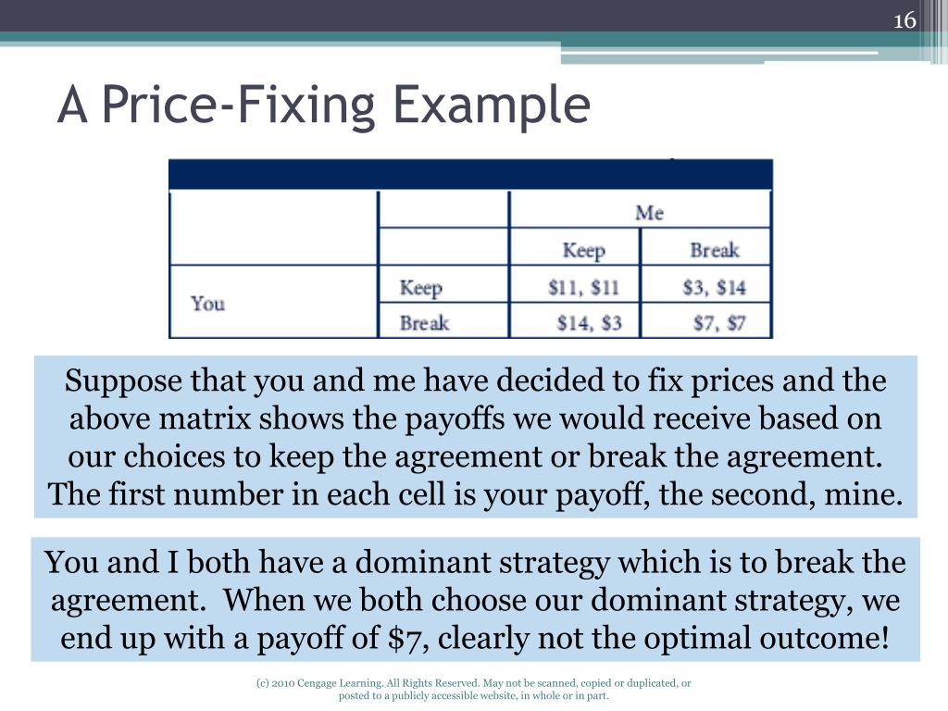Select the '$11, $11' payoff cell
The height and width of the screenshot is (711, 948).
point(575,285)
